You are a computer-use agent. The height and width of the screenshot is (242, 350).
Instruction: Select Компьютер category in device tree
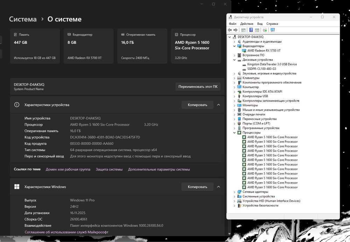pyautogui.click(x=251, y=87)
